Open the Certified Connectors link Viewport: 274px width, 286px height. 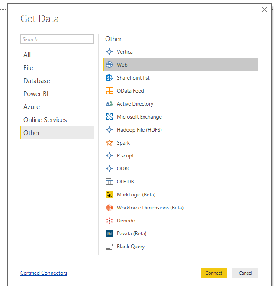click(x=44, y=273)
